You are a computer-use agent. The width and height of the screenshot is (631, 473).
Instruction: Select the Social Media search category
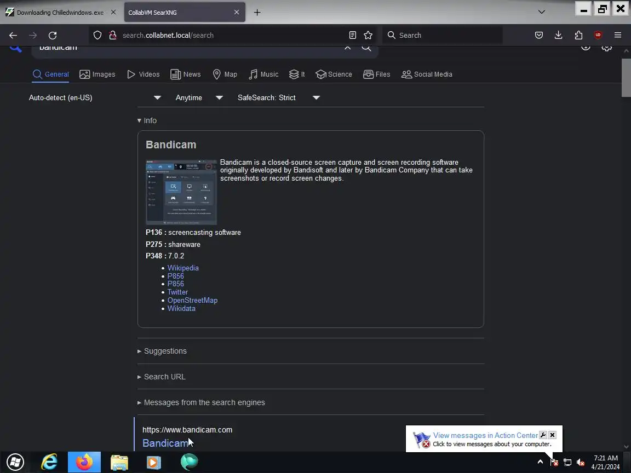click(427, 74)
